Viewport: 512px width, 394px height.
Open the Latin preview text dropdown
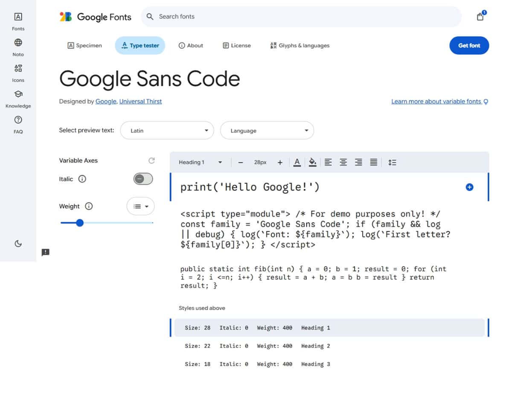click(167, 130)
